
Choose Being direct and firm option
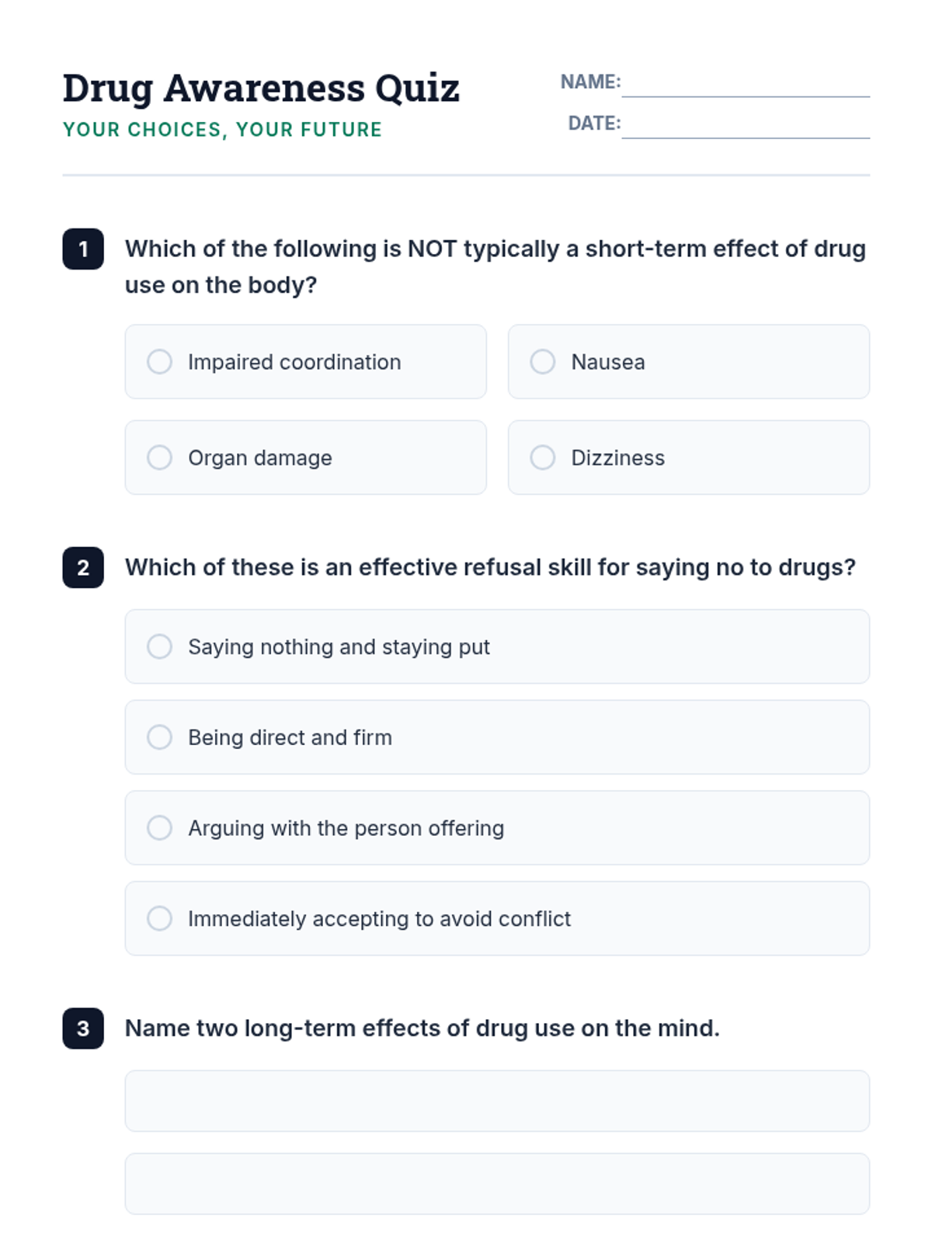pyautogui.click(x=160, y=737)
